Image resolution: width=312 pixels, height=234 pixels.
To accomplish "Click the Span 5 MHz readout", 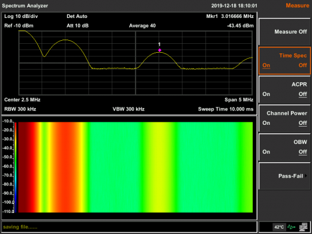I will pyautogui.click(x=239, y=100).
